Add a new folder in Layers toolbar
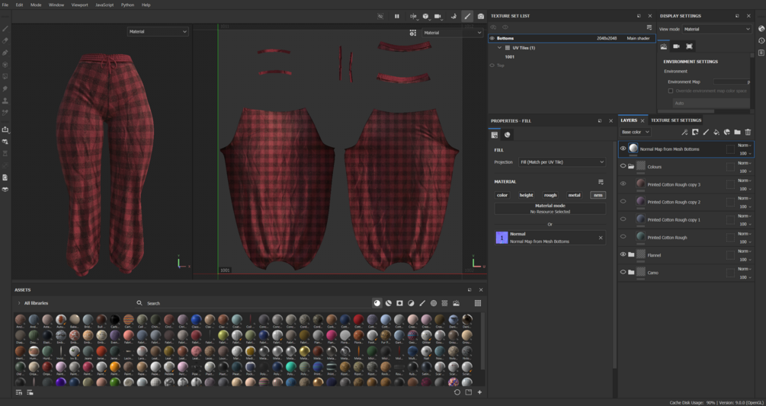Image resolution: width=766 pixels, height=406 pixels. pyautogui.click(x=737, y=133)
